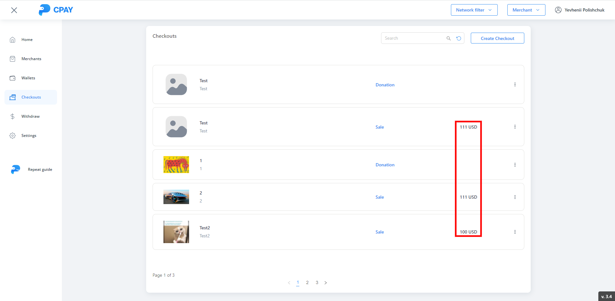Jump to page 3 of checkouts
This screenshot has height=301, width=615.
point(317,283)
